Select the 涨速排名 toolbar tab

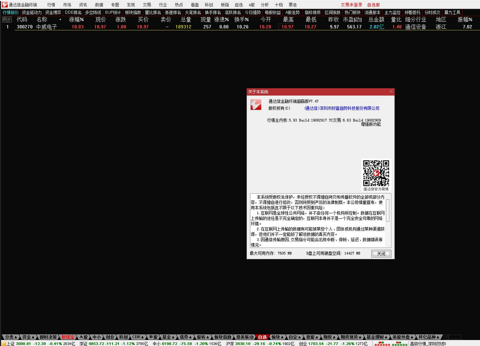coord(173,12)
